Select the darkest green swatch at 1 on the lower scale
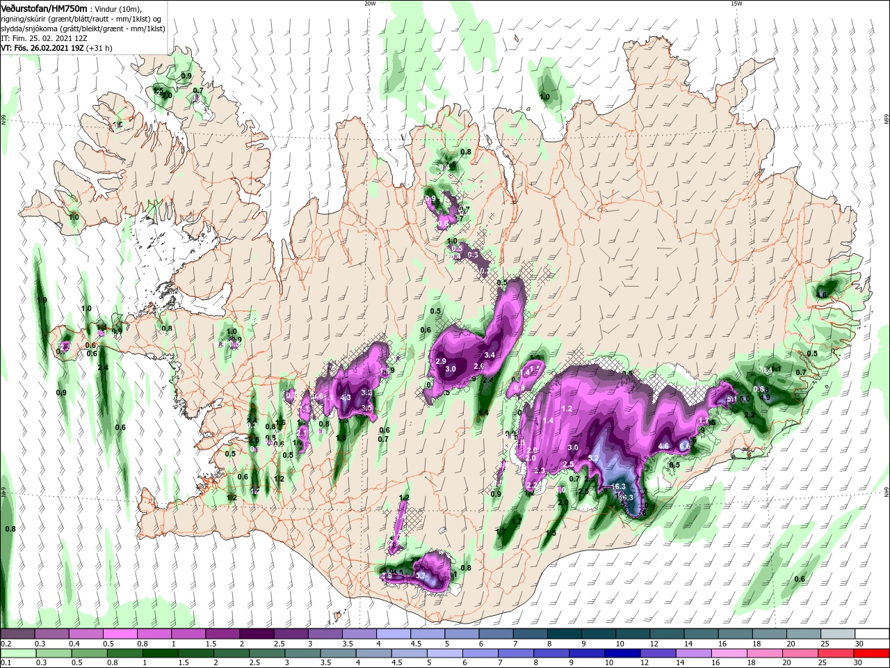This screenshot has height=668, width=890. (160, 653)
